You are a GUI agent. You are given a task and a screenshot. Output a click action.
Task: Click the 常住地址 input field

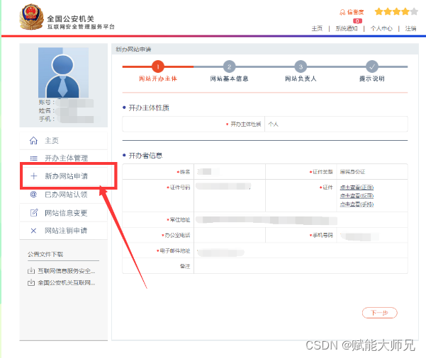(301, 219)
